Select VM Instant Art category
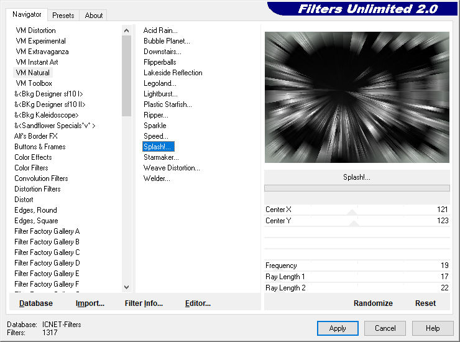 (x=37, y=62)
